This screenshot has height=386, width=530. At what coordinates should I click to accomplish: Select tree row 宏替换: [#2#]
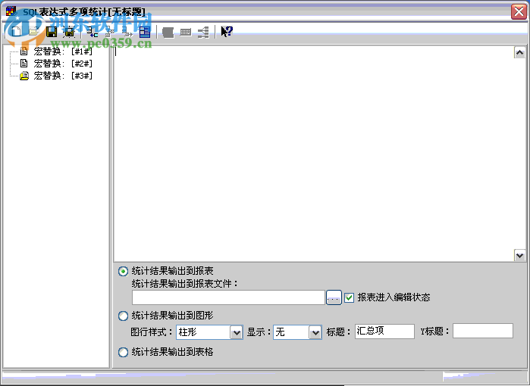pyautogui.click(x=63, y=64)
